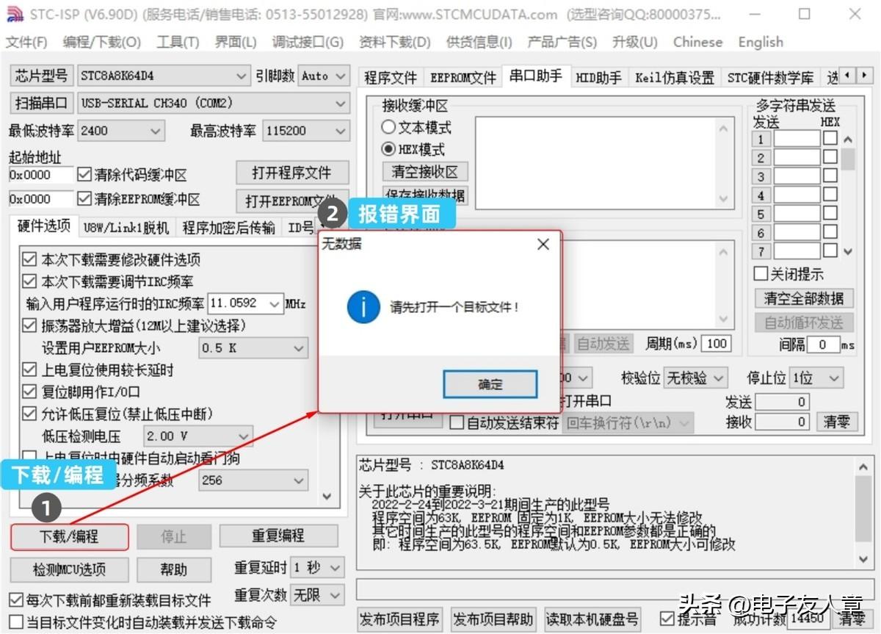Toggle 振荡器放大增益 checkbox
The image size is (881, 634).
tap(29, 325)
